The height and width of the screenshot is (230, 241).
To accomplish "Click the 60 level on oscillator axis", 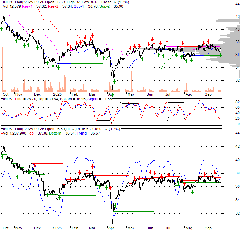I will [238, 107].
